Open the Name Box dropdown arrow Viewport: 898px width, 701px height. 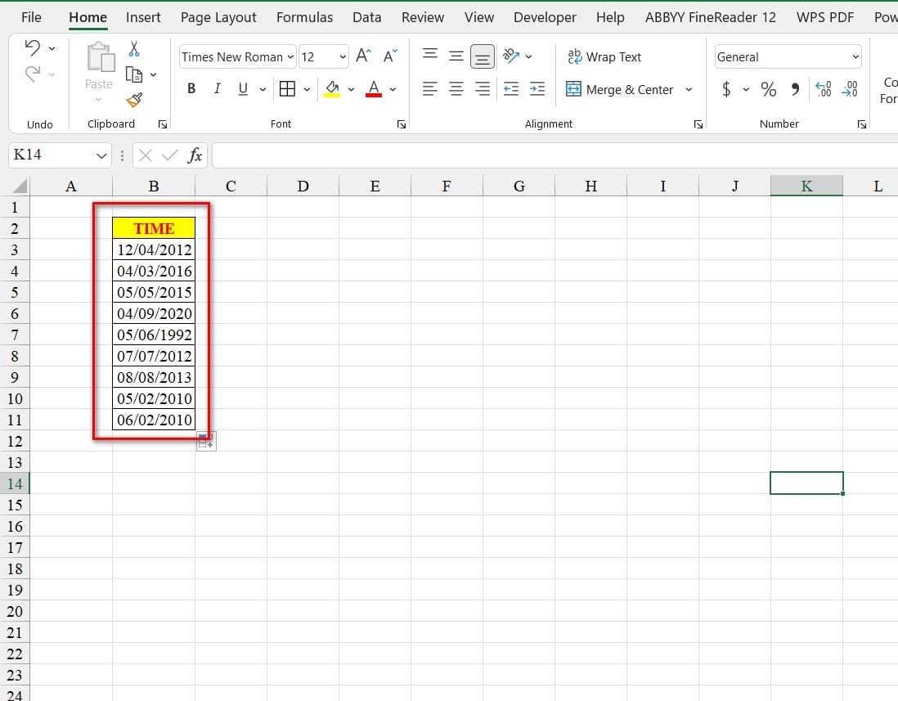point(102,155)
